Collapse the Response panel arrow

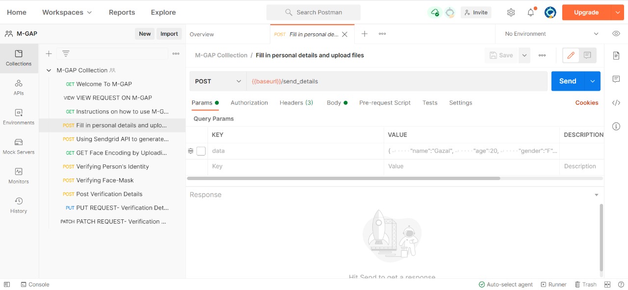[x=597, y=195]
